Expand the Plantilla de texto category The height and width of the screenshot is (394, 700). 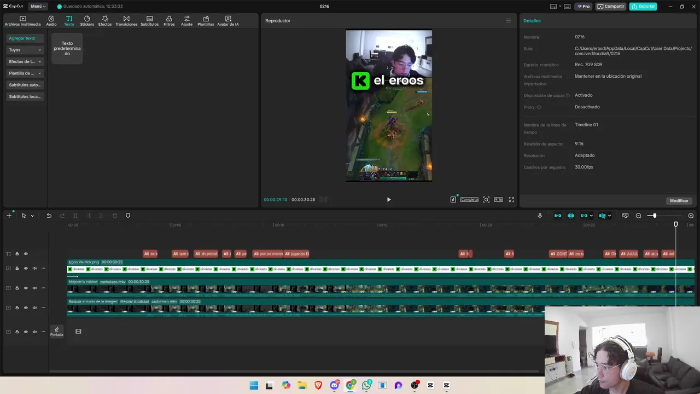tap(25, 73)
